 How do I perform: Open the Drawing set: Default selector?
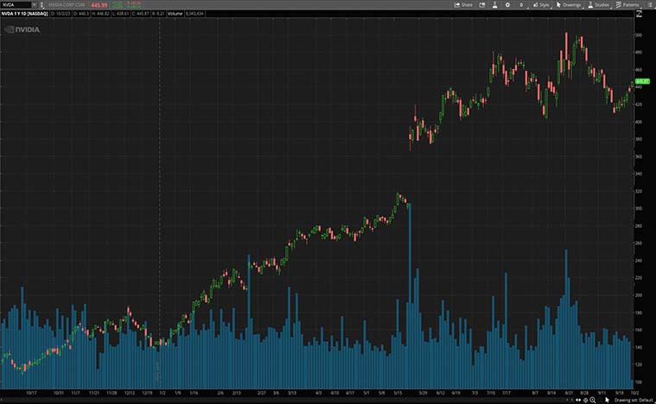tap(634, 401)
